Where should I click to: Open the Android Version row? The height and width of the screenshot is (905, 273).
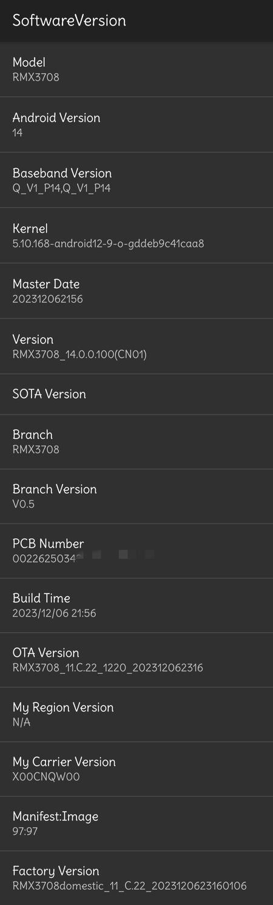coord(136,125)
